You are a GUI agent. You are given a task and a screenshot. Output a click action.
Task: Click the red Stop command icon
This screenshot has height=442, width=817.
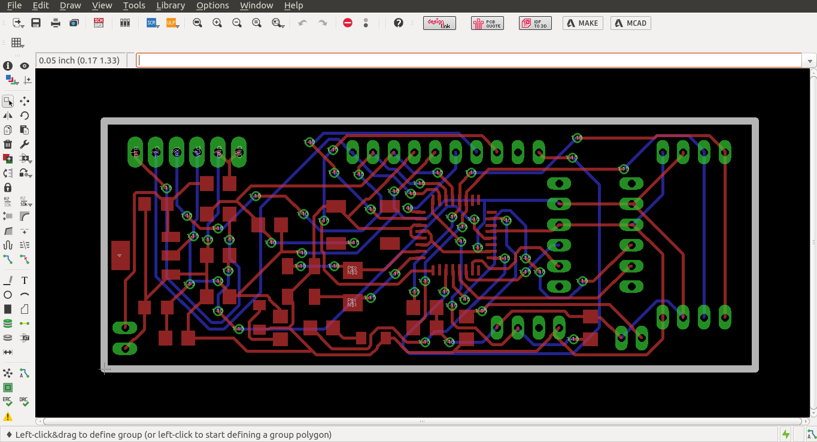coord(348,23)
